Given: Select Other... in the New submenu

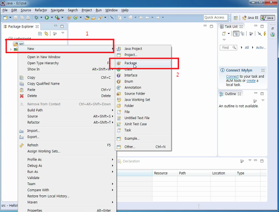Looking at the screenshot, I should 143,147.
